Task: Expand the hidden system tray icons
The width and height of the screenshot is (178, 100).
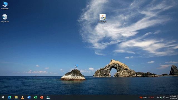Action: point(158,97)
